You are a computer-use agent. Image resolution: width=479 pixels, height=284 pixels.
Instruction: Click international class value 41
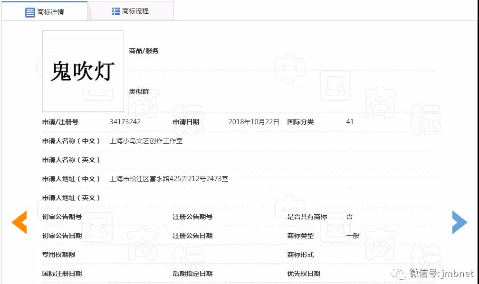(x=350, y=122)
